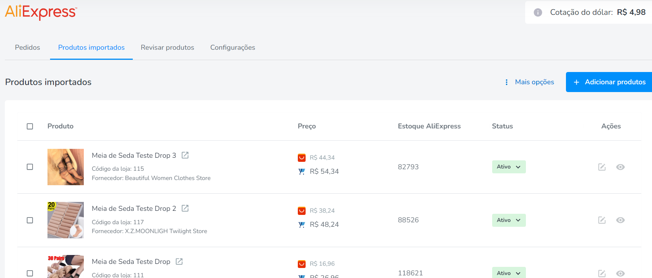Viewport: 652px width, 278px height.
Task: Click the Status column header
Action: point(502,126)
